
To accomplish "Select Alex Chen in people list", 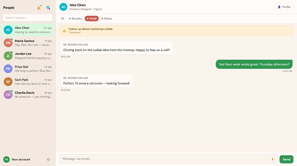I will [x=28, y=30].
